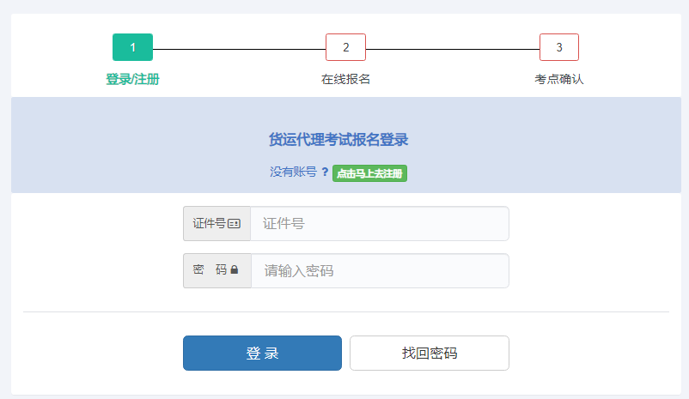The width and height of the screenshot is (689, 399).
Task: Select the step 3 number box
Action: click(x=558, y=47)
